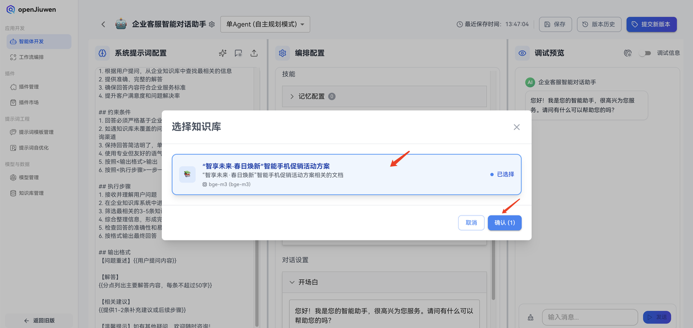Open the 单Agent (自主规划模式) dropdown
The width and height of the screenshot is (693, 328).
coord(265,24)
